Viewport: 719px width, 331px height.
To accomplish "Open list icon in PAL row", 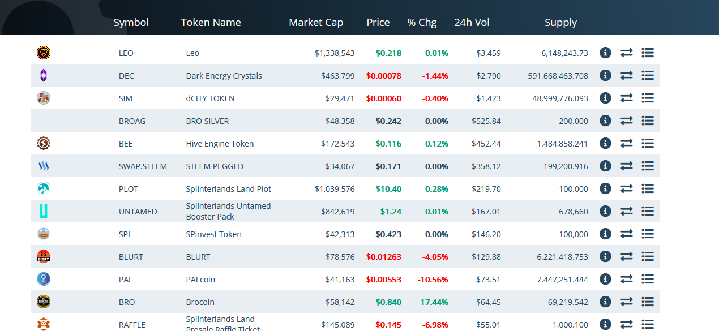I will [648, 279].
